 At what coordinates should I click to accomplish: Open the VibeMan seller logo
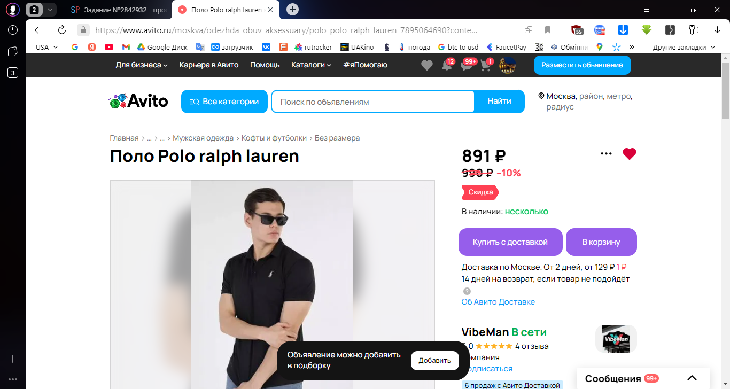click(616, 339)
